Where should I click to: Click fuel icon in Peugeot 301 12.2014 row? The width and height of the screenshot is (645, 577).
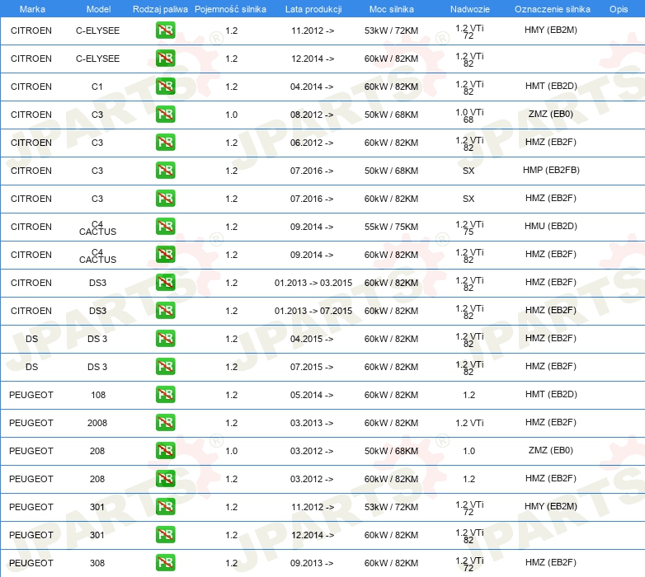[165, 535]
